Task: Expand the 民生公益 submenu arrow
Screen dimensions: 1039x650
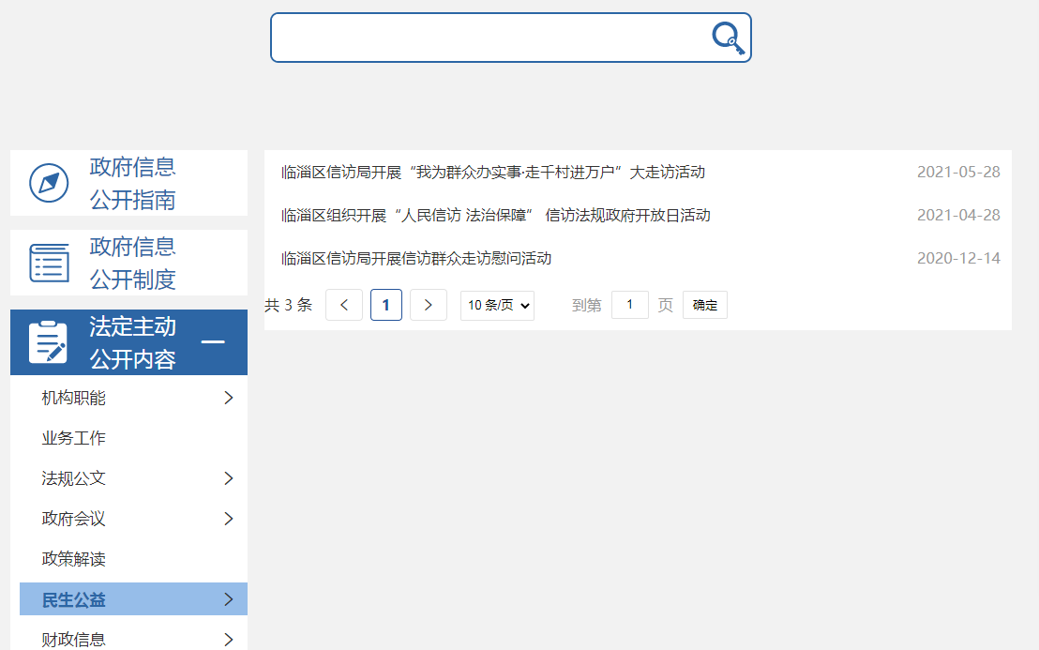Action: (x=228, y=599)
